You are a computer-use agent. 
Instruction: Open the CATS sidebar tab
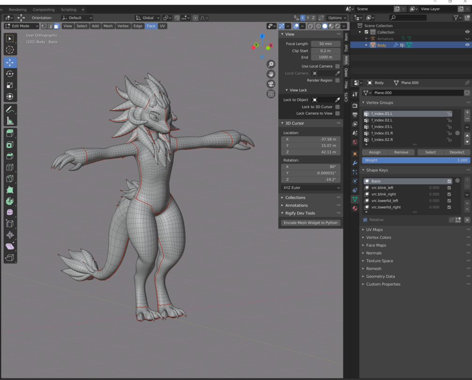346,97
